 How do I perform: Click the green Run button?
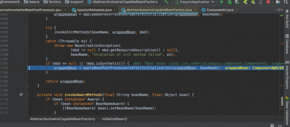222,2
